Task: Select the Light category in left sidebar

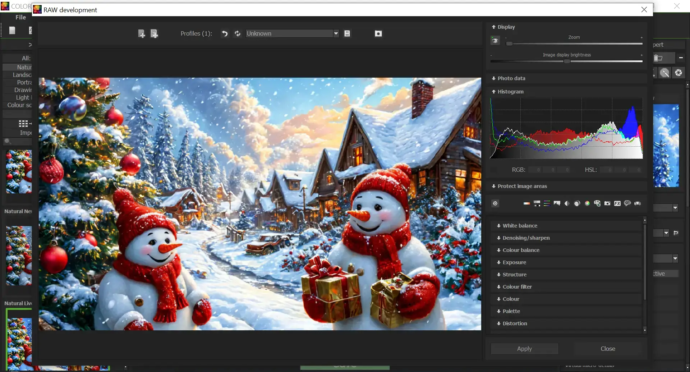Action: 17,97
